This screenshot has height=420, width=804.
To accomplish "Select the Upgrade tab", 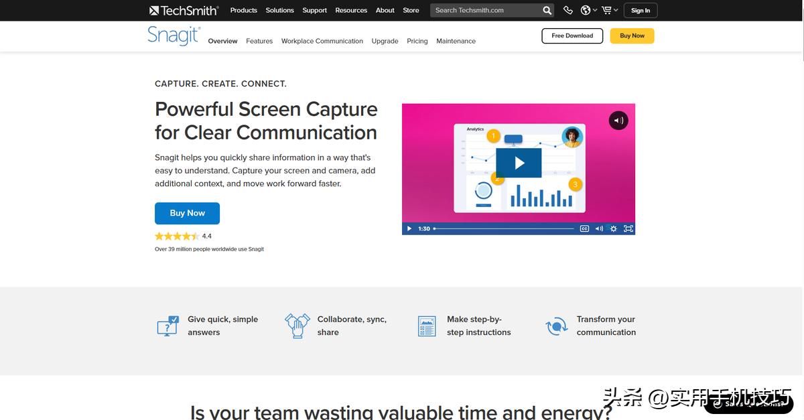I will click(x=385, y=41).
